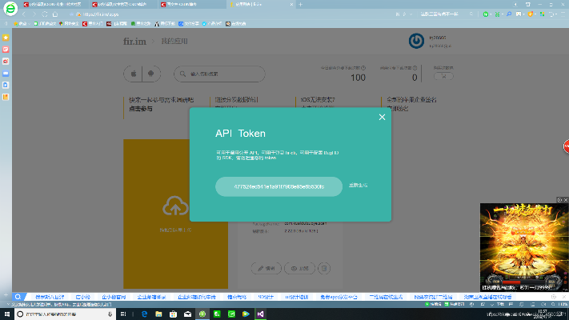569x320 pixels.
Task: Click the Windows Start button
Action: pyautogui.click(x=6, y=314)
